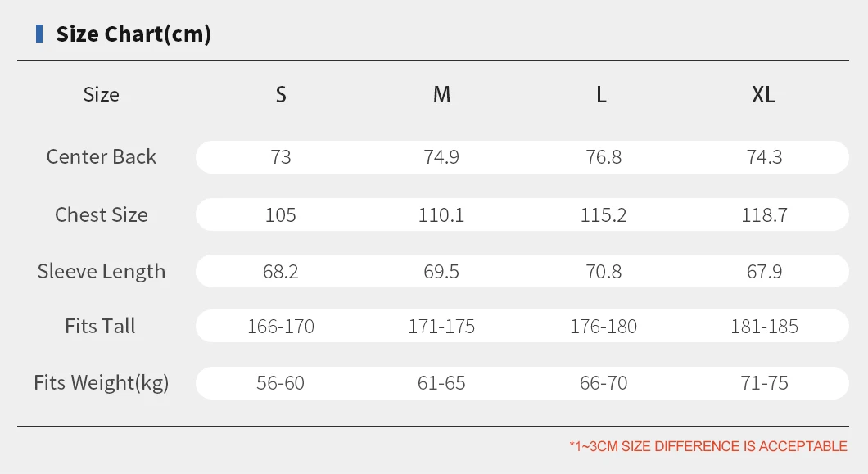Select the S size column header

pyautogui.click(x=281, y=95)
